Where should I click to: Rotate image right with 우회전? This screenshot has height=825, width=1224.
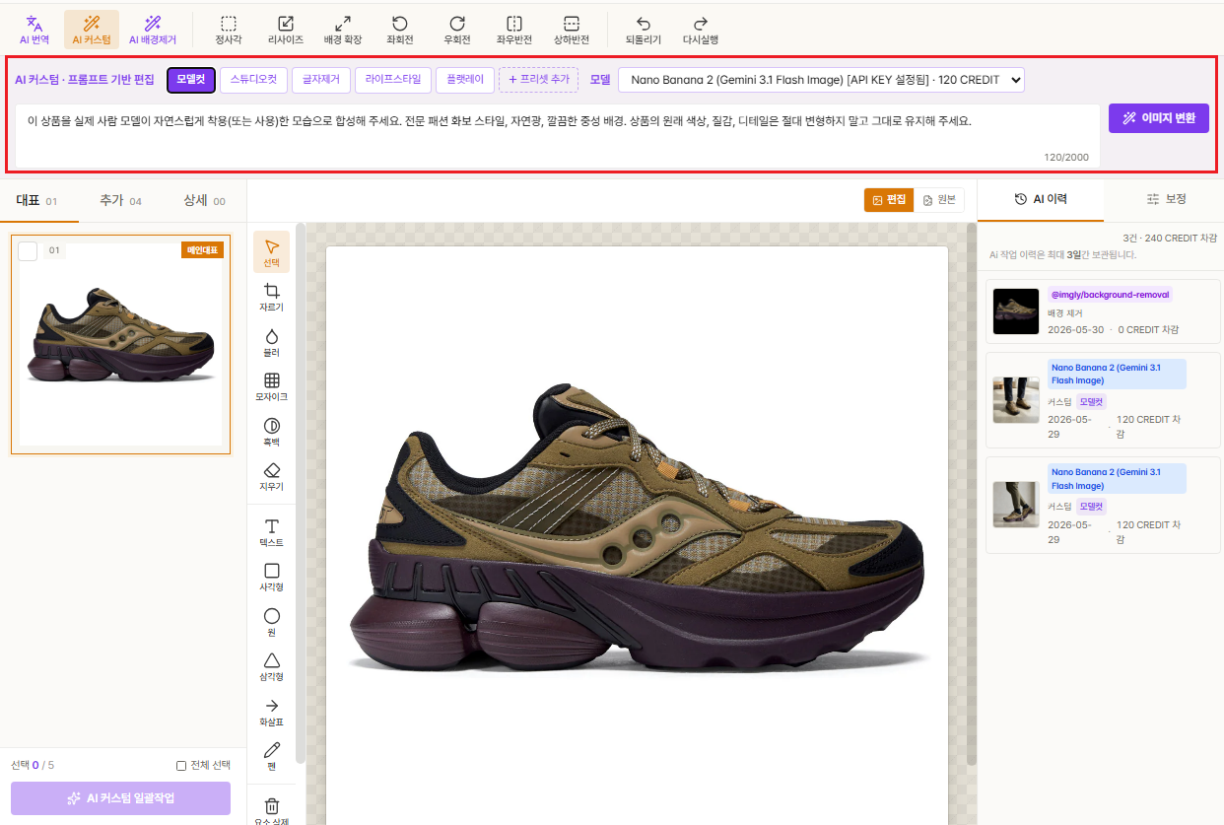[457, 31]
